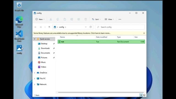Click the Cut scissors icon
The image size is (176, 99).
(x=51, y=19)
